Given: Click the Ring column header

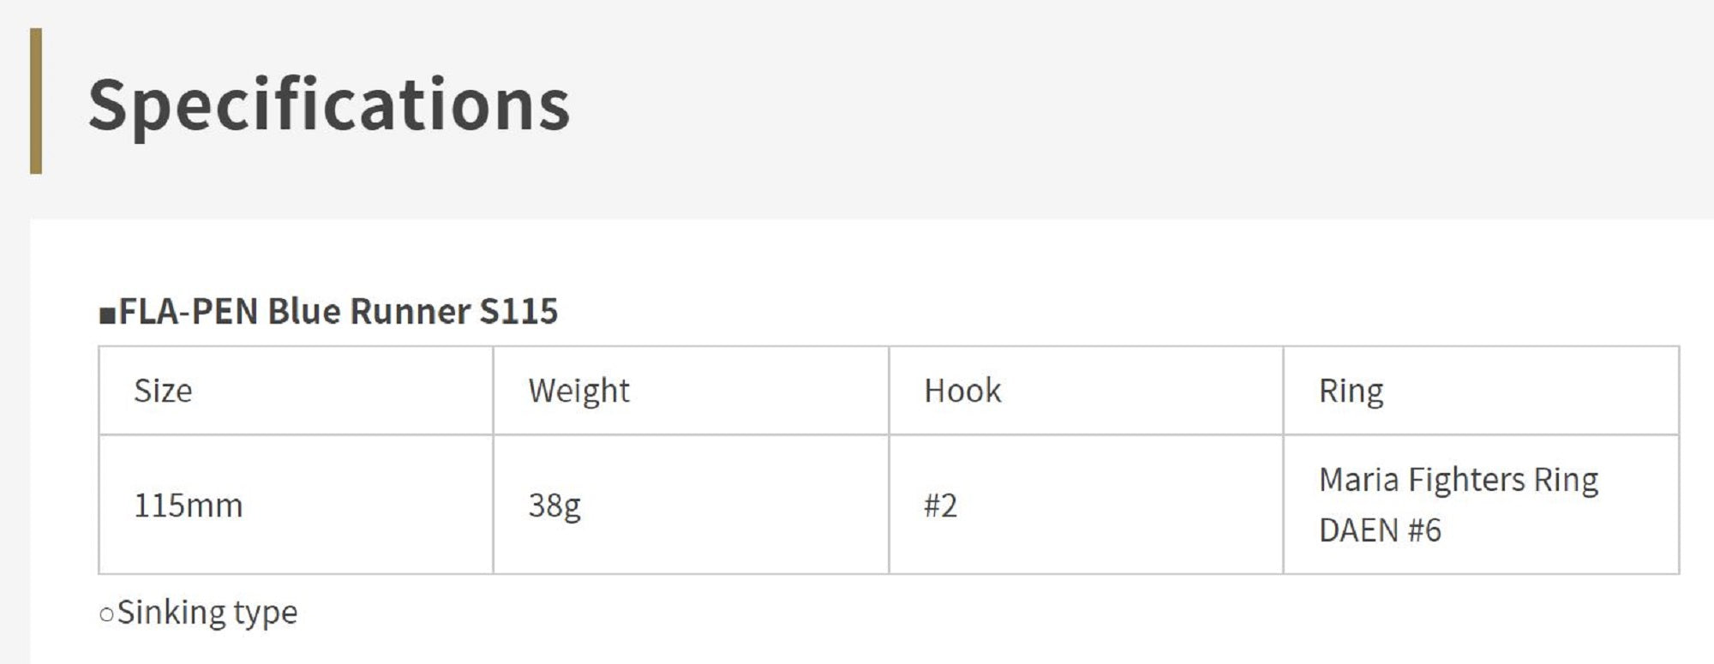Looking at the screenshot, I should pos(1351,391).
